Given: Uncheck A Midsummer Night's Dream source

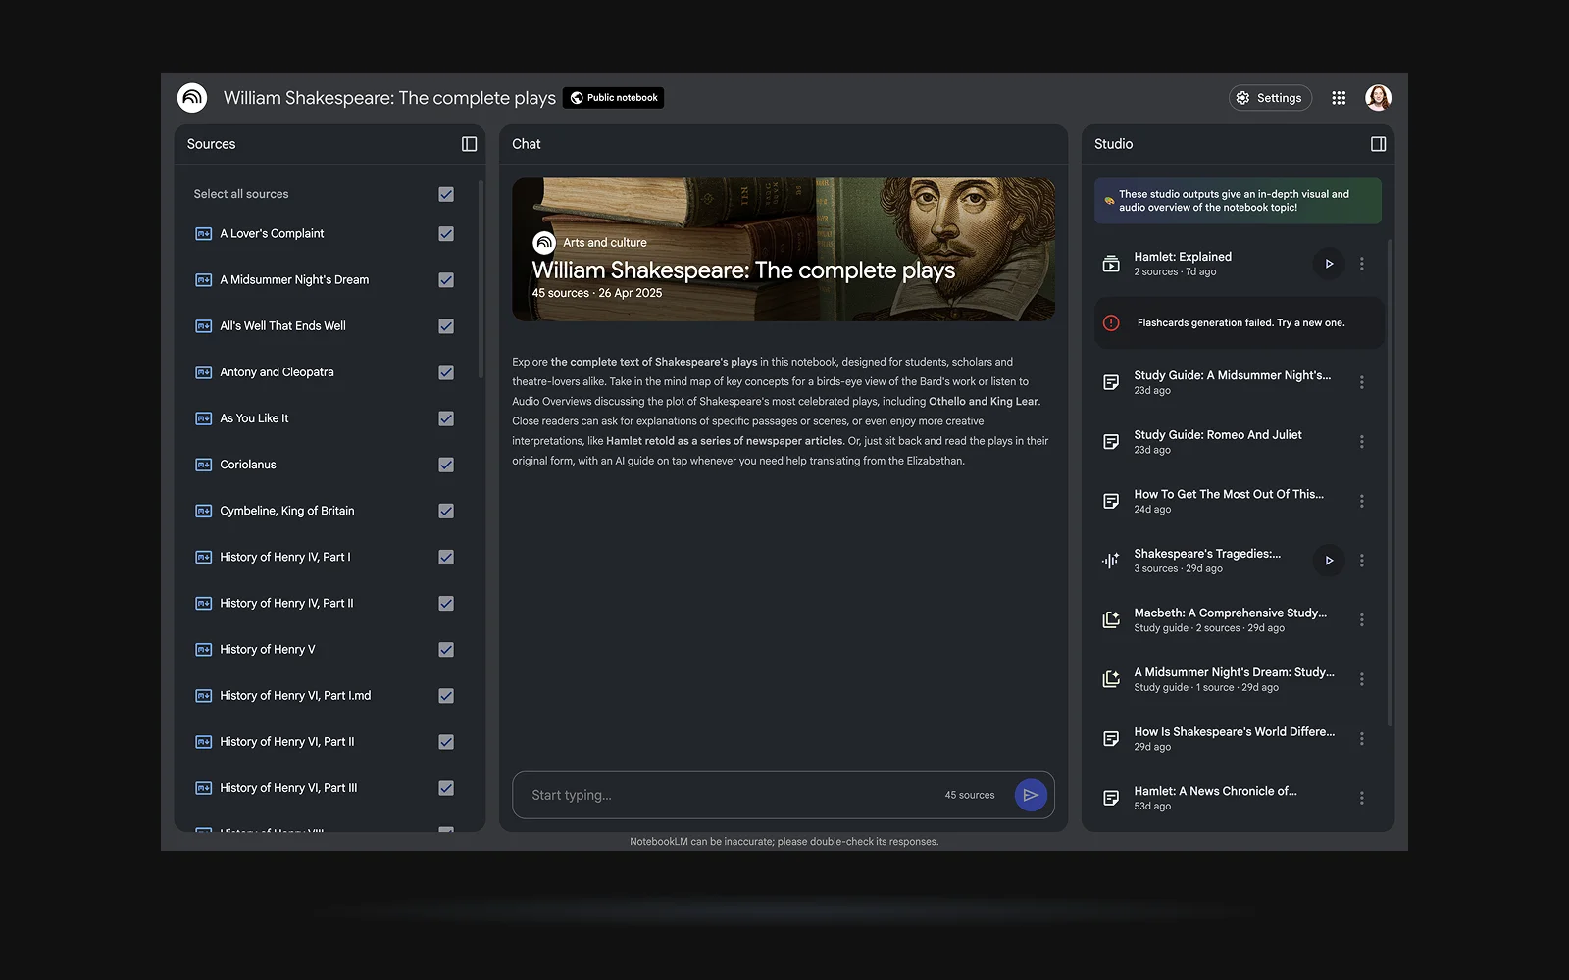Looking at the screenshot, I should pyautogui.click(x=446, y=280).
